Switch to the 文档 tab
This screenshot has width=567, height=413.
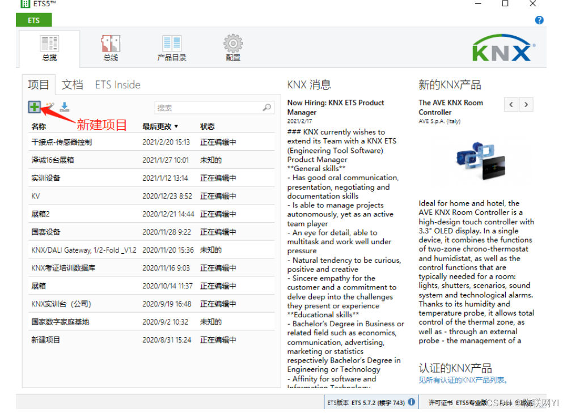pyautogui.click(x=73, y=84)
